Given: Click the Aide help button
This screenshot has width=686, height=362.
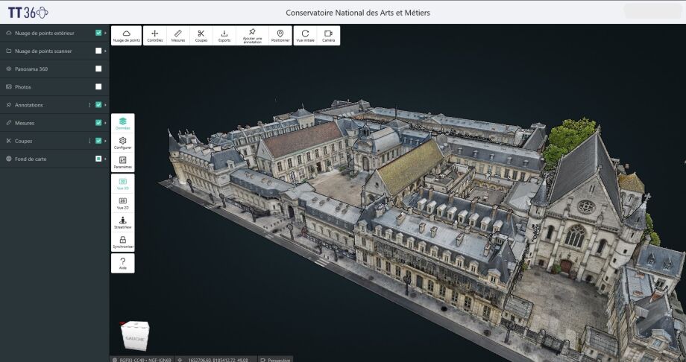Looking at the screenshot, I should pyautogui.click(x=122, y=262).
